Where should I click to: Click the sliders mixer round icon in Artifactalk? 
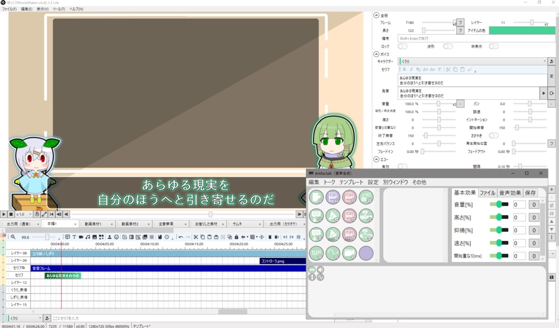pyautogui.click(x=316, y=253)
